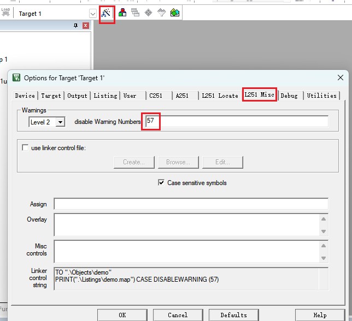The image size is (352, 321).
Task: Open the Manage Run-Time Environment diamond icon
Action: pos(148,13)
